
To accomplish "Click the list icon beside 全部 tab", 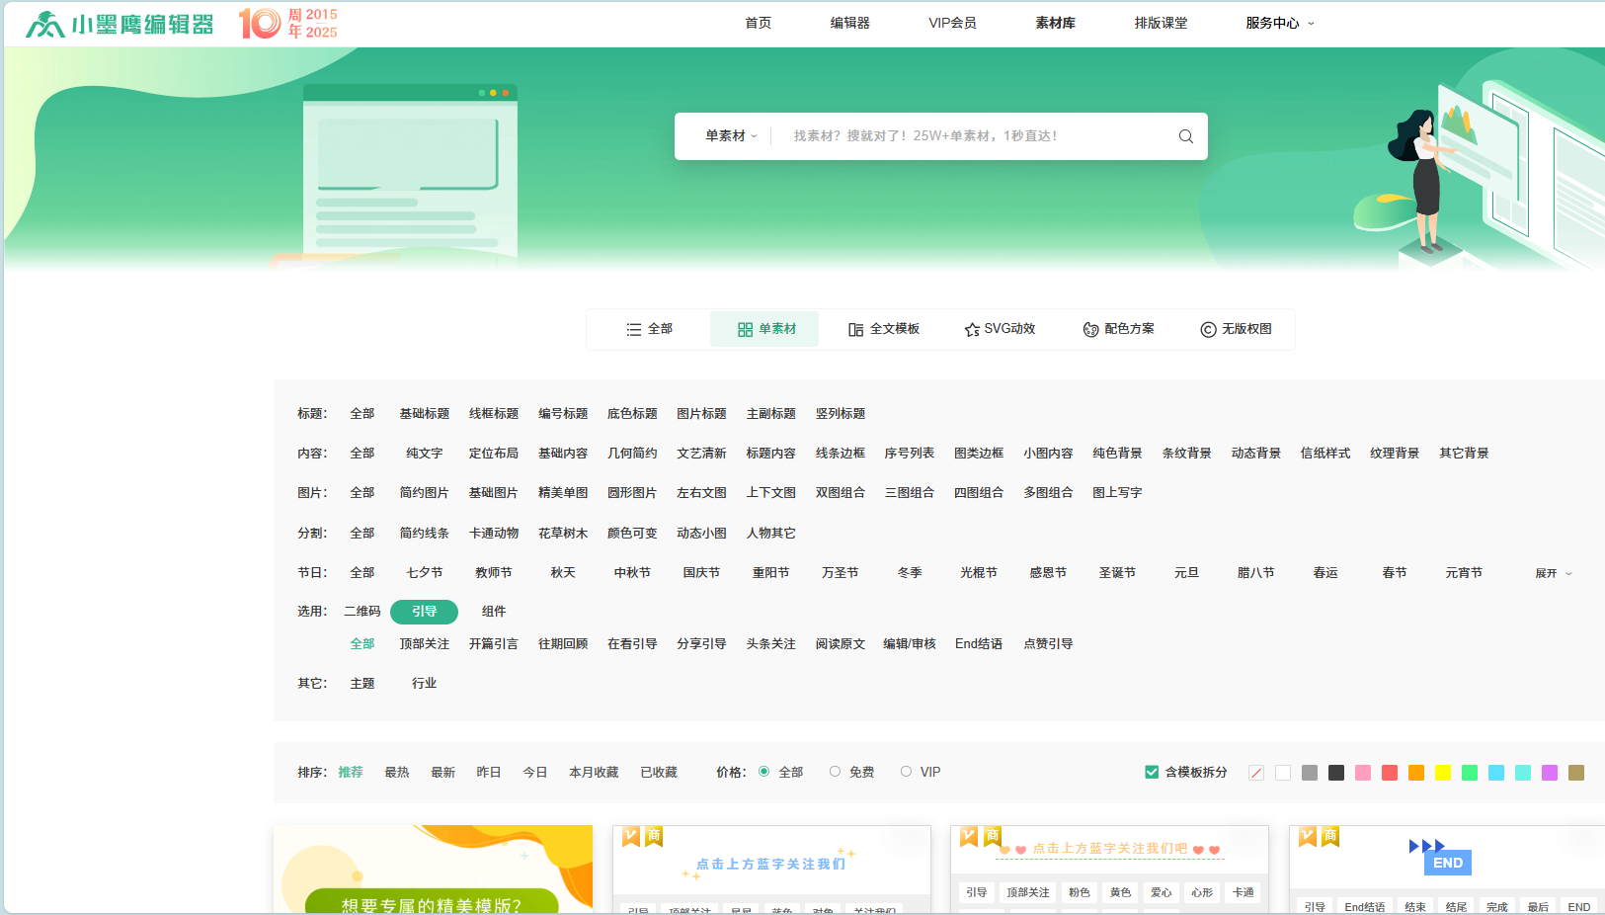I will click(x=633, y=329).
